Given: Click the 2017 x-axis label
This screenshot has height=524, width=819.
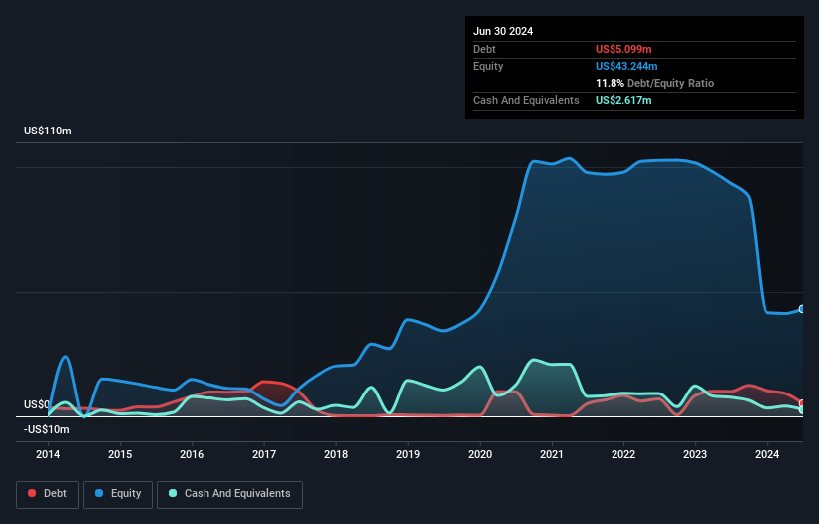Looking at the screenshot, I should [x=264, y=454].
